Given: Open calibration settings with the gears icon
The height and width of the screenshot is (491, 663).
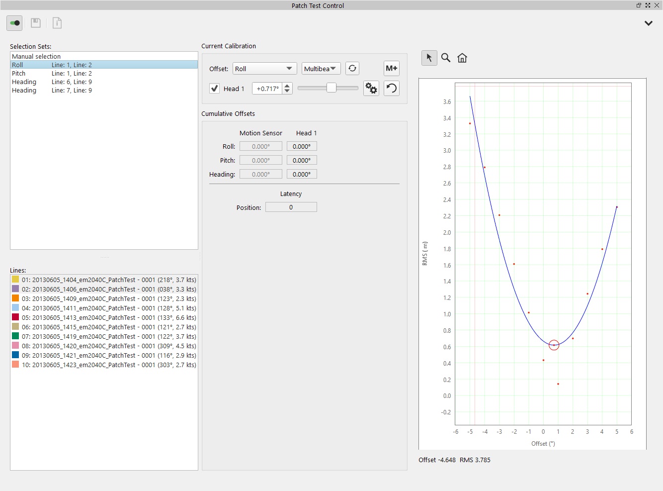Looking at the screenshot, I should coord(371,88).
